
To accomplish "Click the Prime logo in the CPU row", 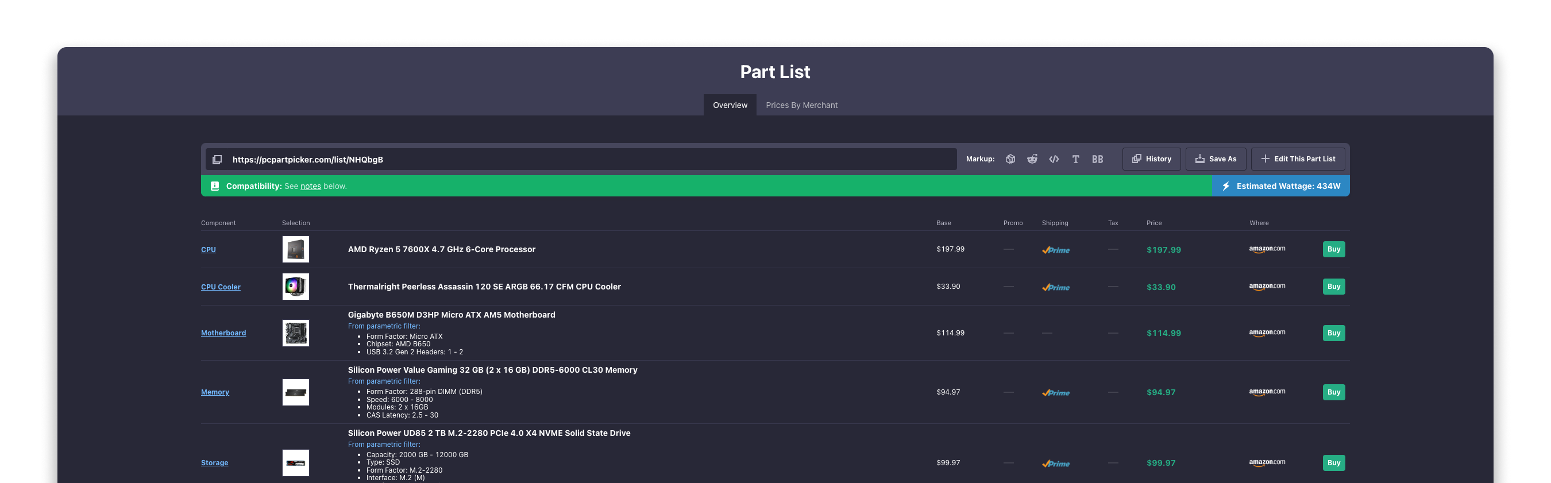I will (x=1055, y=250).
